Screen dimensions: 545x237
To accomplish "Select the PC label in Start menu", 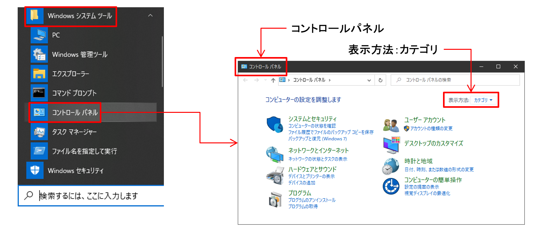I will (56, 35).
